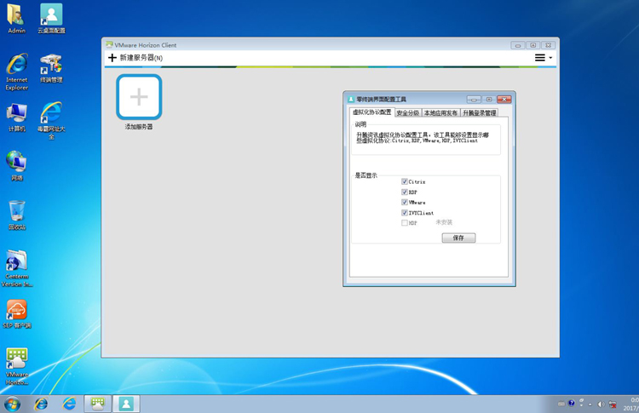Switch to VMware Horizon Client taskbar button
Image resolution: width=639 pixels, height=413 pixels.
point(97,404)
